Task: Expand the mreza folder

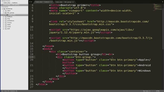Action: click(x=4, y=23)
